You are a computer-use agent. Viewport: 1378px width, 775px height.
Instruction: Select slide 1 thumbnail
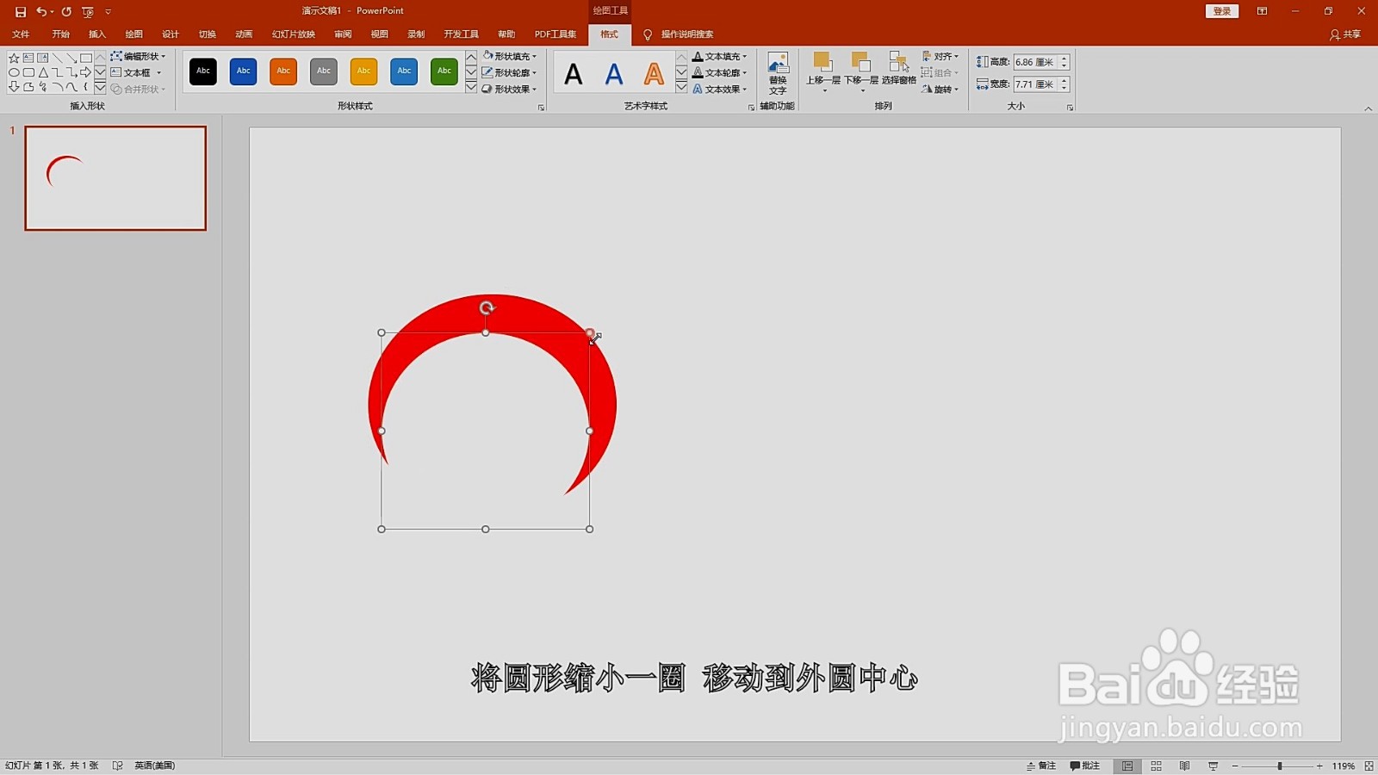pyautogui.click(x=115, y=178)
